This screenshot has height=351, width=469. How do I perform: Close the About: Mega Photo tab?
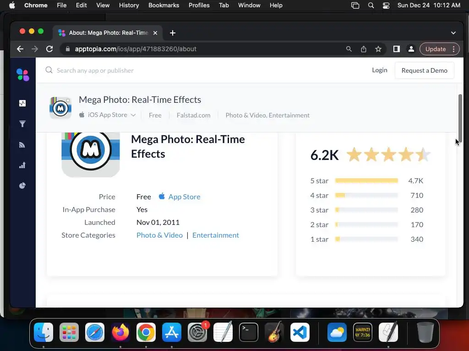(x=155, y=33)
